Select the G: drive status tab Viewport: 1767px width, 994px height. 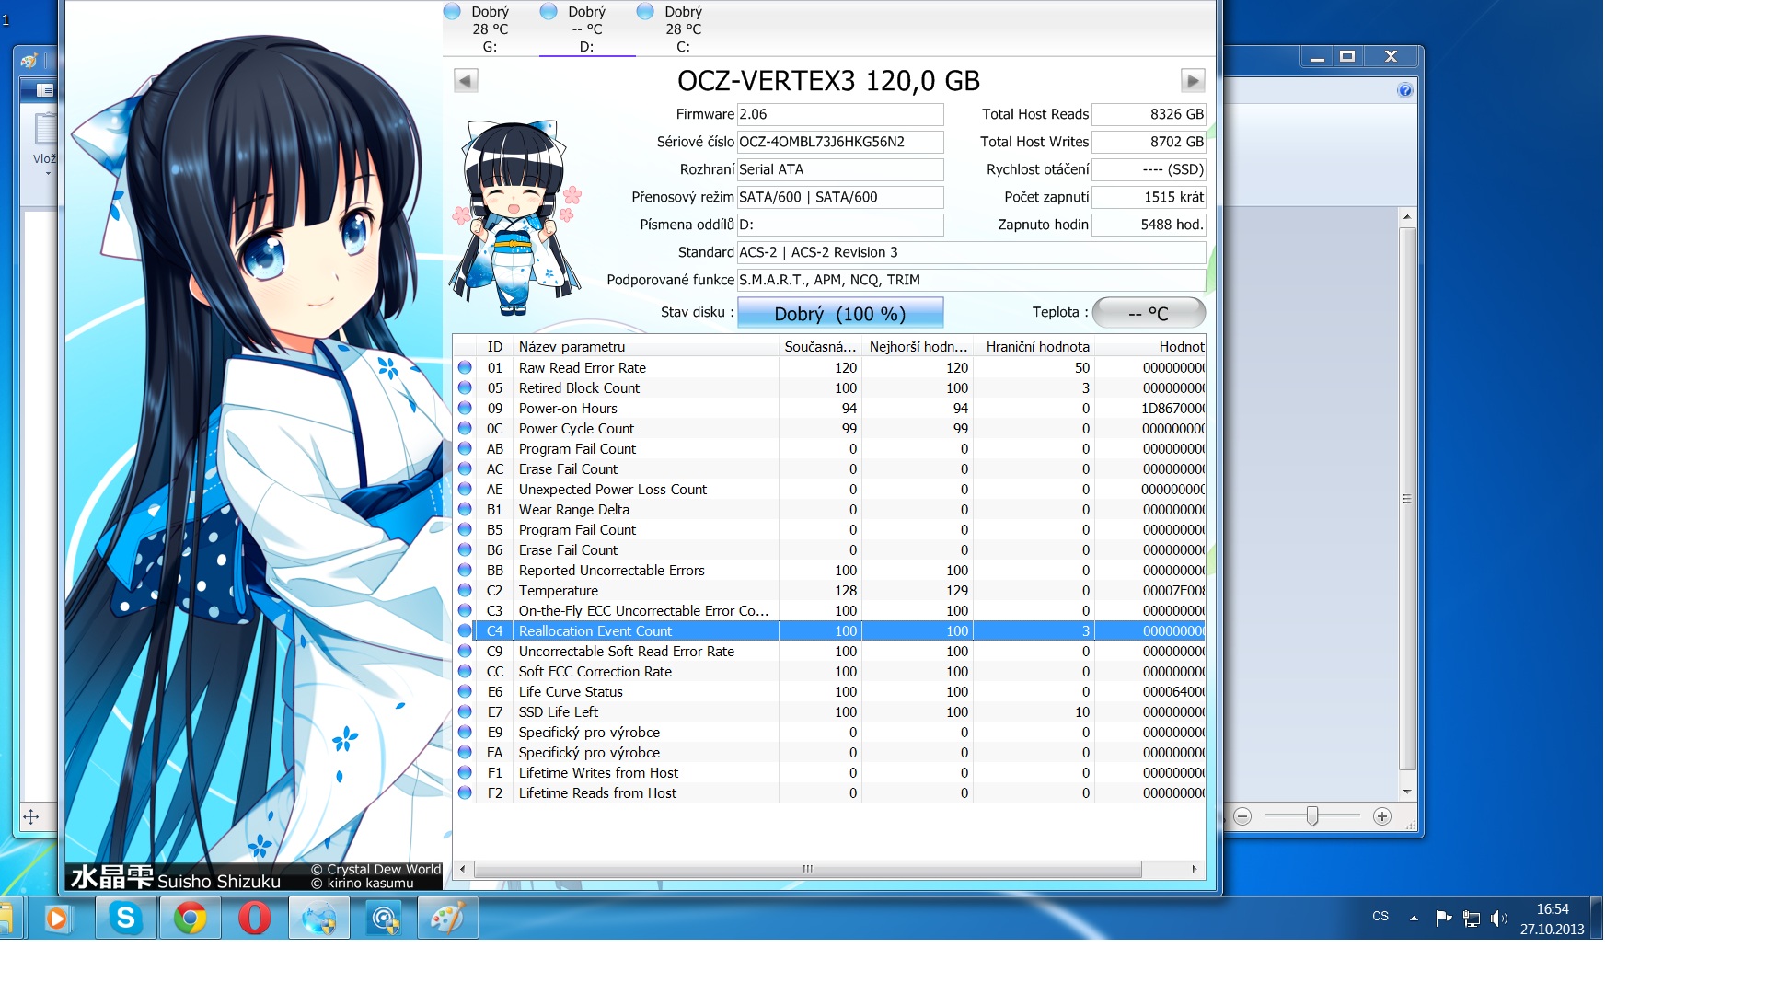tap(490, 29)
